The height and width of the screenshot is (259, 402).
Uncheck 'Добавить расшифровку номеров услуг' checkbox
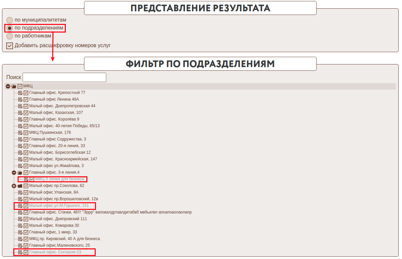[10, 45]
